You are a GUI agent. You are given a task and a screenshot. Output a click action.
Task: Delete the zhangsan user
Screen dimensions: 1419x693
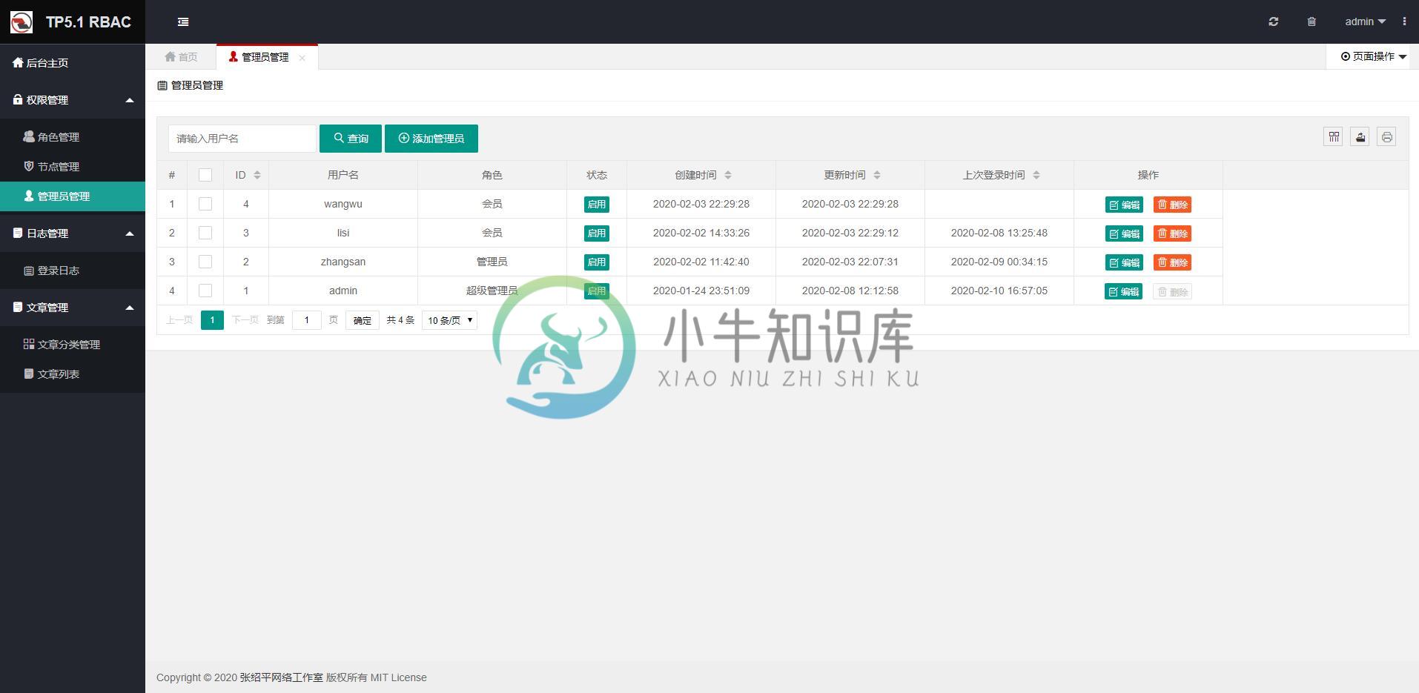click(x=1172, y=262)
